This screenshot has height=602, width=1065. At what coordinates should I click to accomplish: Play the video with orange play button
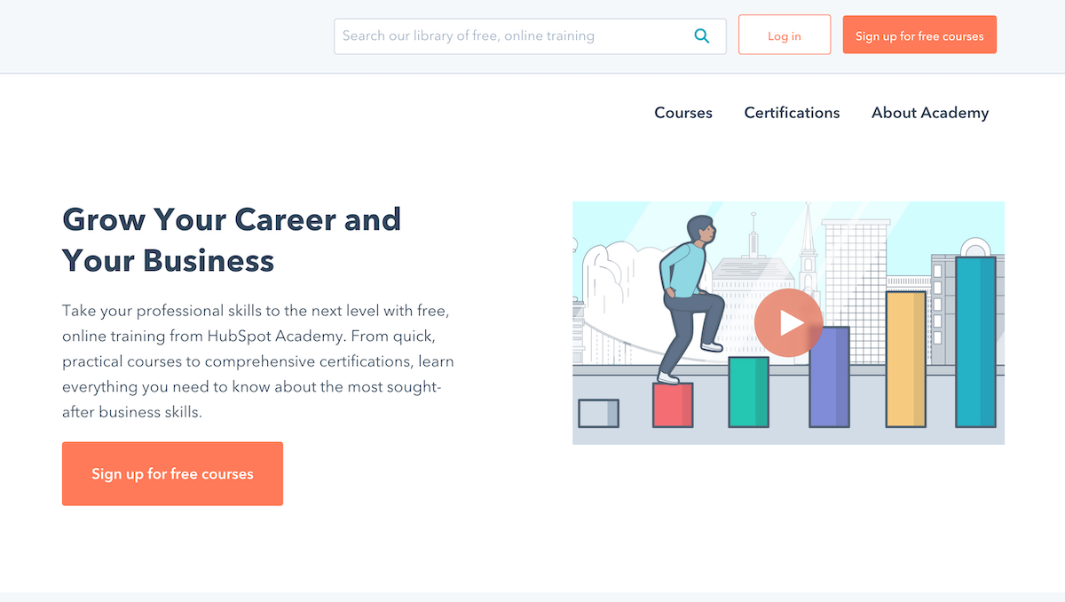tap(788, 322)
